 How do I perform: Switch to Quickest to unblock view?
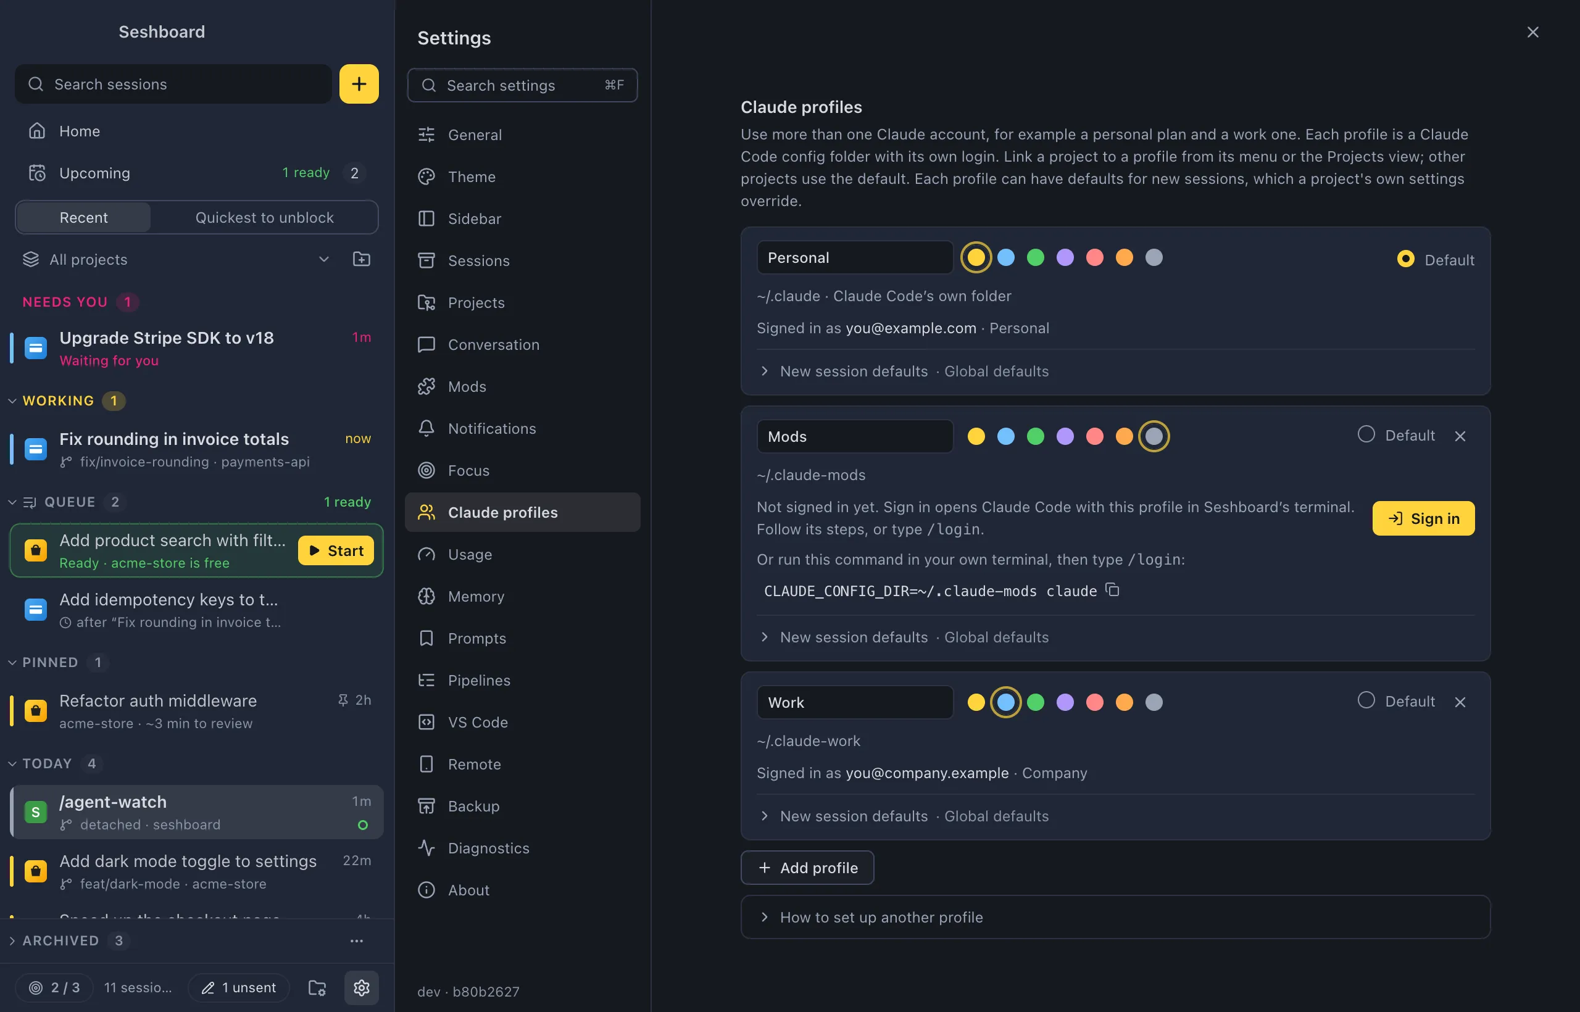pos(264,217)
